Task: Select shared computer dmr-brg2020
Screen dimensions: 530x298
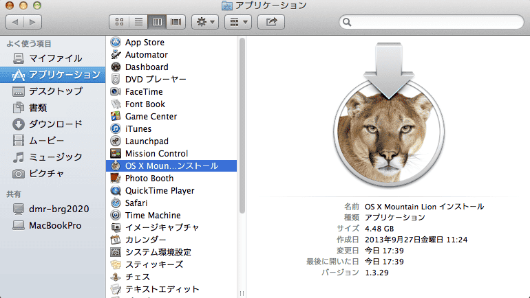Action: (x=53, y=209)
